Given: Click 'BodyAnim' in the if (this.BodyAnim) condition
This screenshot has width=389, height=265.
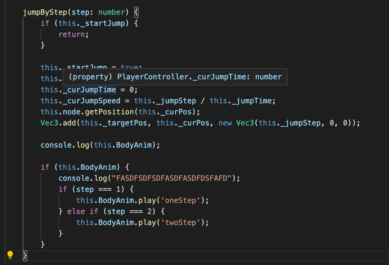Looking at the screenshot, I should (x=98, y=167).
